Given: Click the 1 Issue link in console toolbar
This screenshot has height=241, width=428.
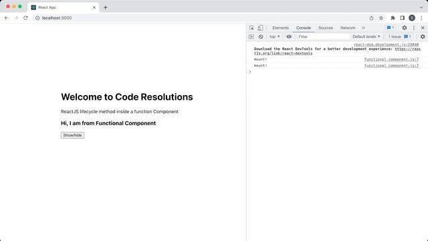Looking at the screenshot, I should 400,37.
